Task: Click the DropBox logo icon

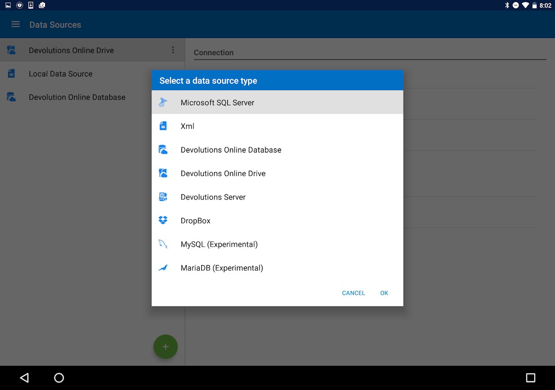Action: pyautogui.click(x=163, y=221)
